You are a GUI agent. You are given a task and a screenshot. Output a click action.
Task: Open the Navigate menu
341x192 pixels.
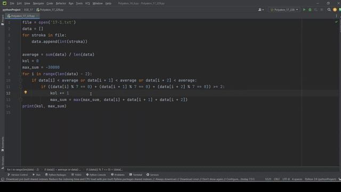pos(38,4)
